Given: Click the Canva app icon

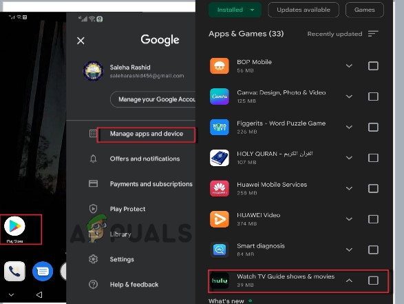Looking at the screenshot, I should (x=220, y=97).
